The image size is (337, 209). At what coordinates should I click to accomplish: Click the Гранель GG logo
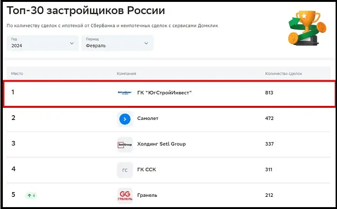[125, 195]
